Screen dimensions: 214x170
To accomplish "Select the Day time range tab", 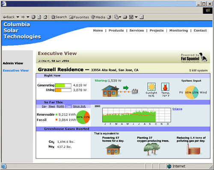I will tap(44, 107).
